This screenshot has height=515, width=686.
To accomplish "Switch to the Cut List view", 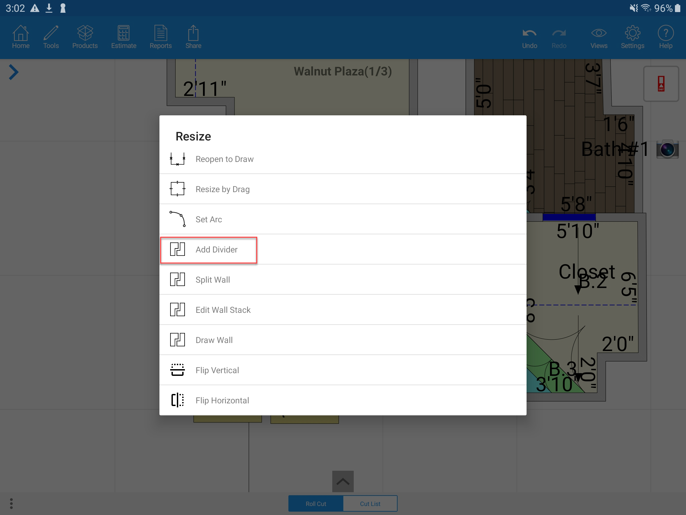I will point(370,504).
